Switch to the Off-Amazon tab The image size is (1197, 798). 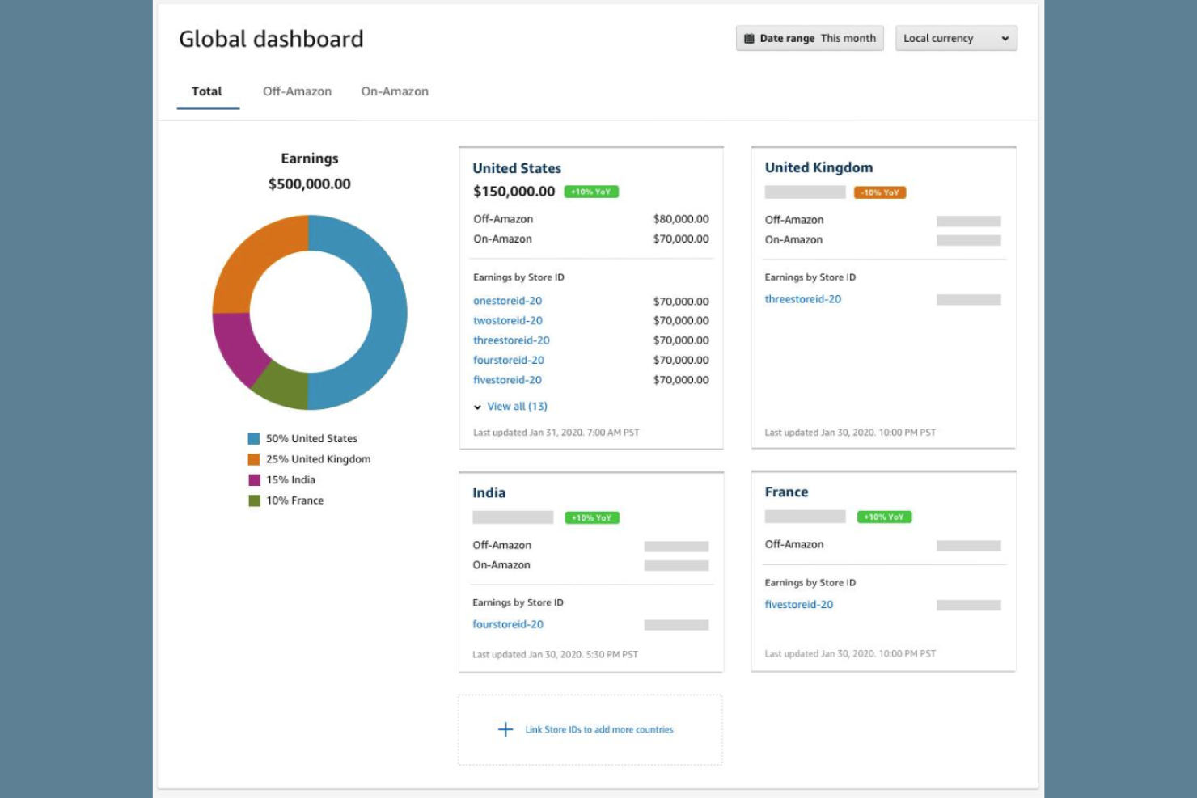click(x=297, y=91)
